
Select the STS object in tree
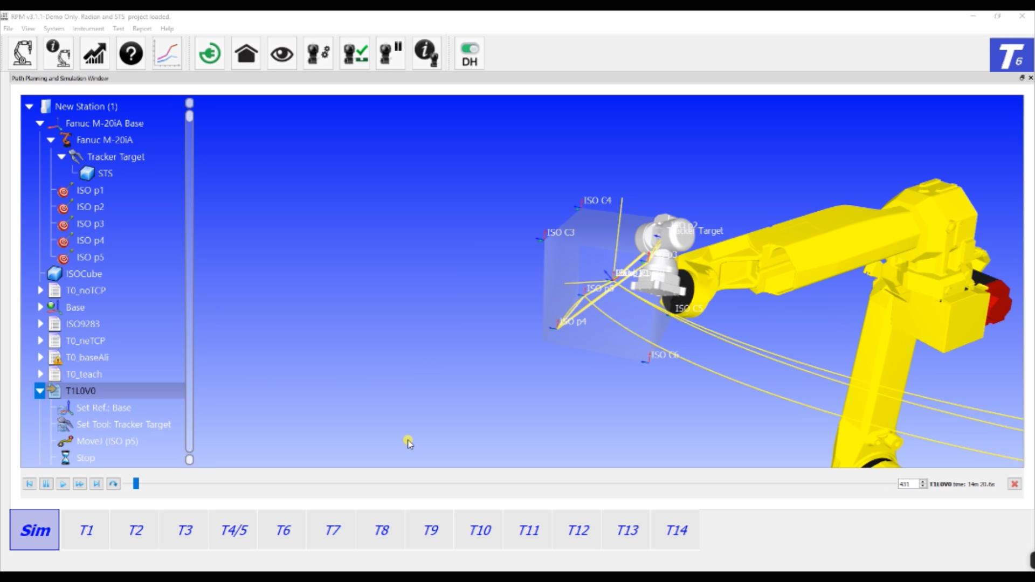coord(105,174)
